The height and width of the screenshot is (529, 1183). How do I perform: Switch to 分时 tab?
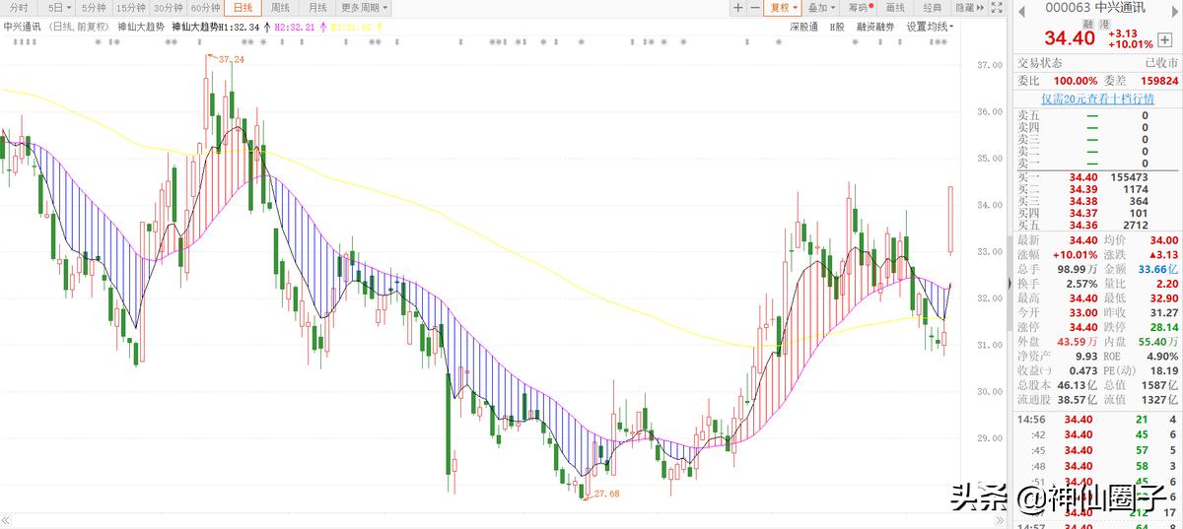coord(19,8)
